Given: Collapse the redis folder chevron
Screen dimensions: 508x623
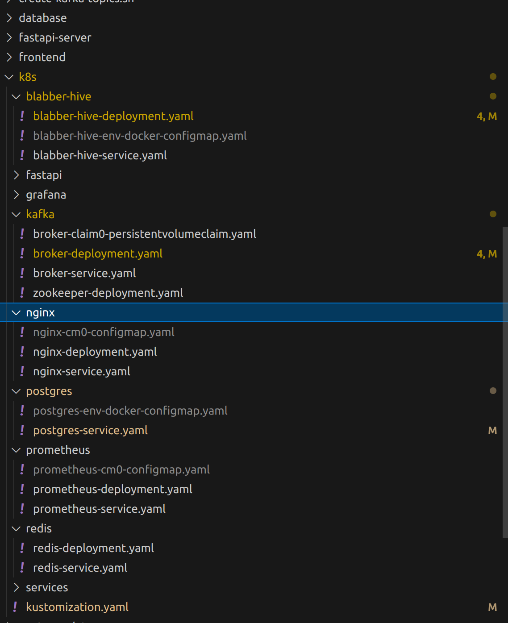Looking at the screenshot, I should tap(17, 528).
